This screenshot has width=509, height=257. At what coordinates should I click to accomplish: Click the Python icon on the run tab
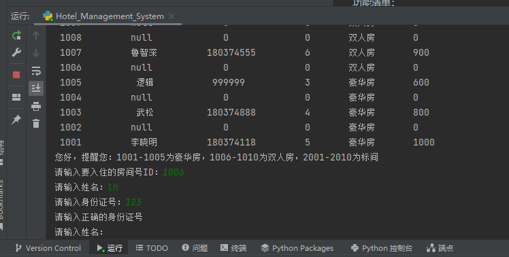coord(48,16)
